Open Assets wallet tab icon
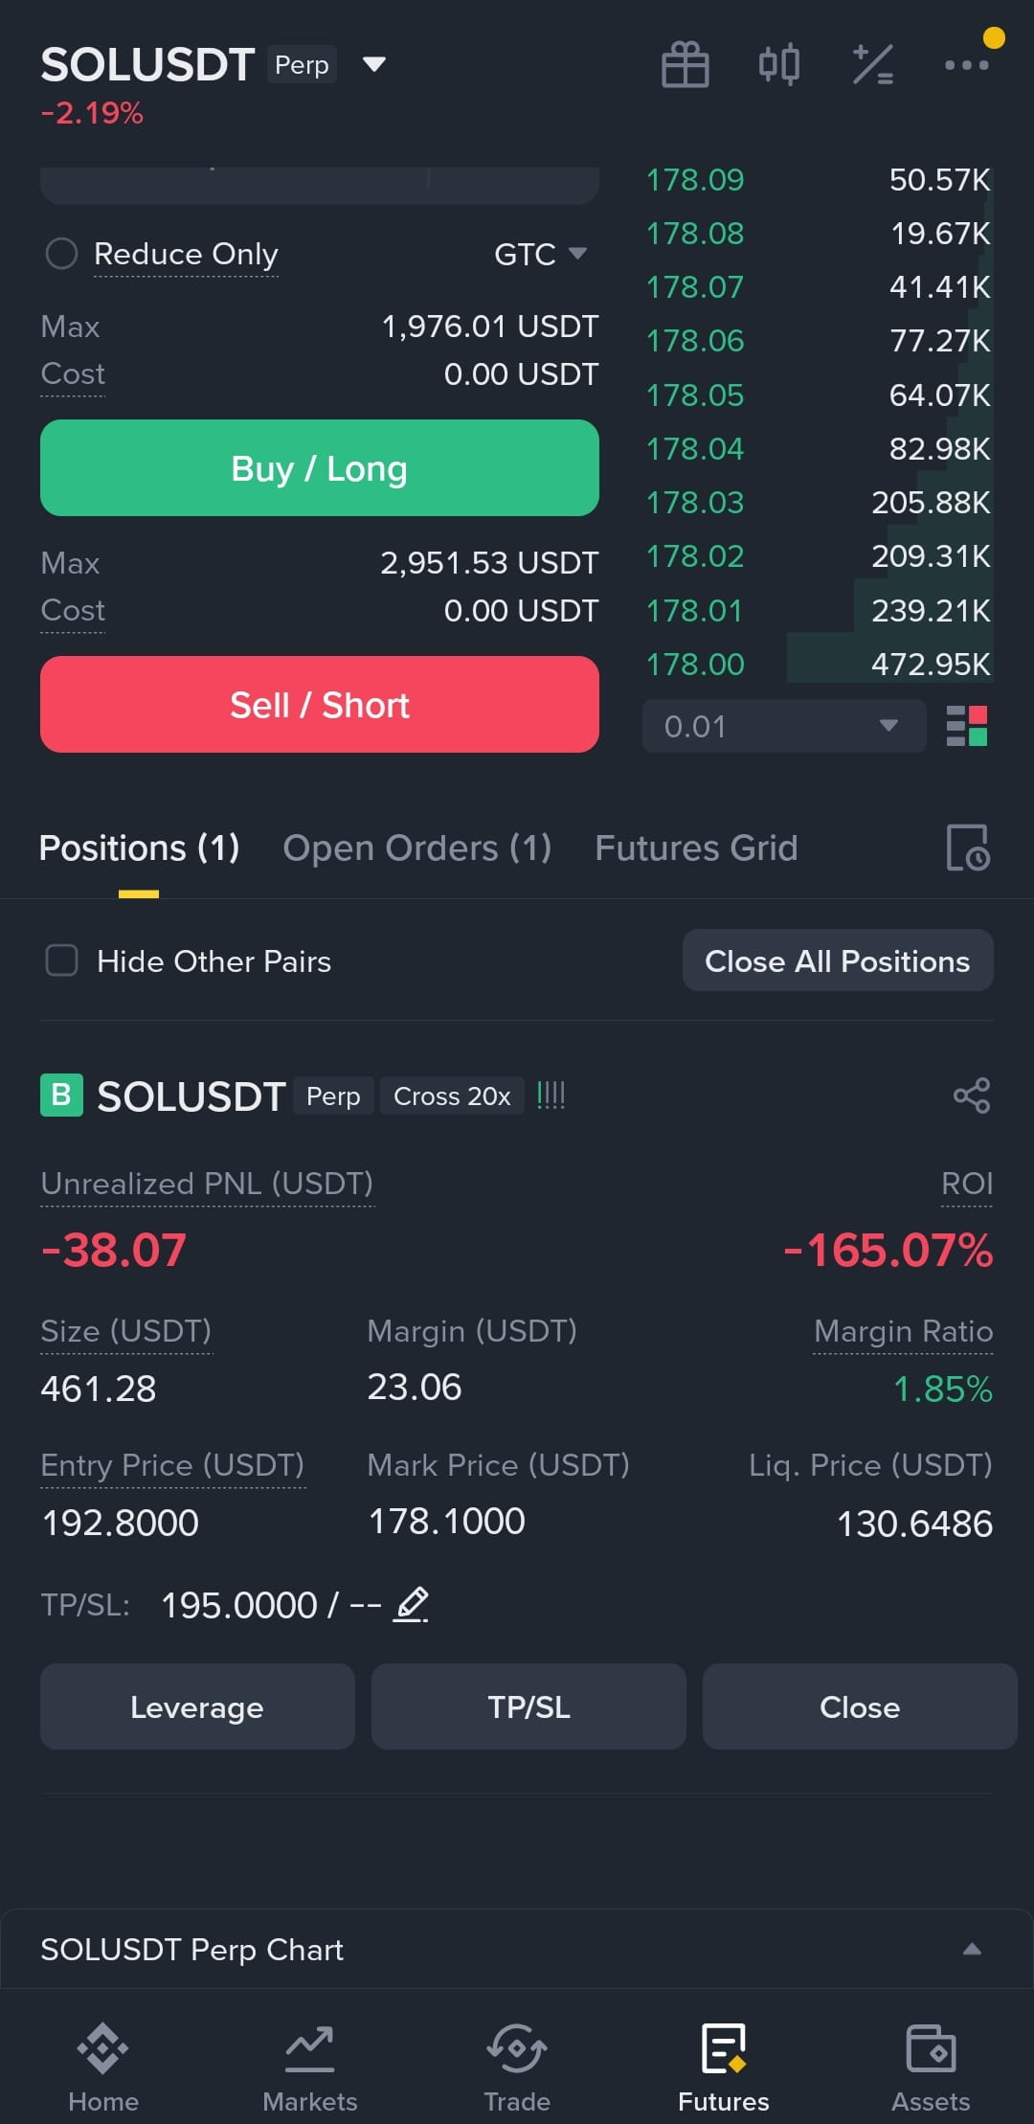 click(x=931, y=2068)
